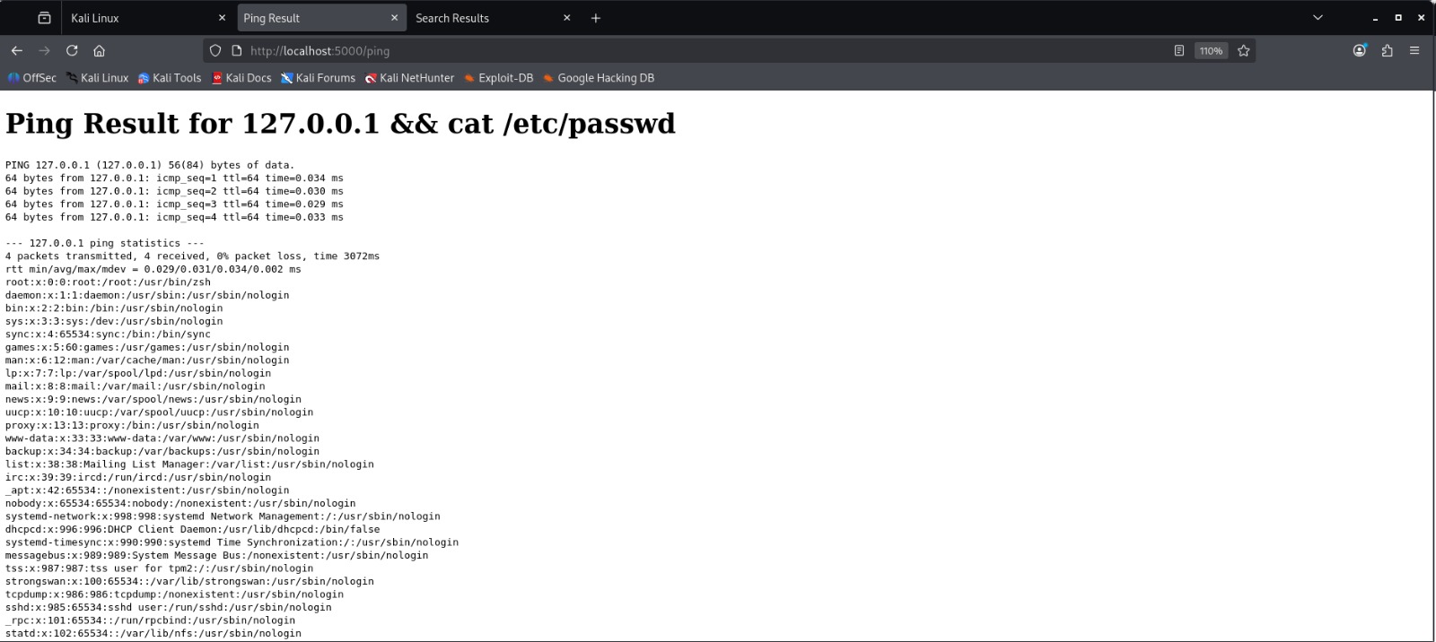Reset the 110% zoom level indicator
Image resolution: width=1436 pixels, height=642 pixels.
click(1211, 51)
